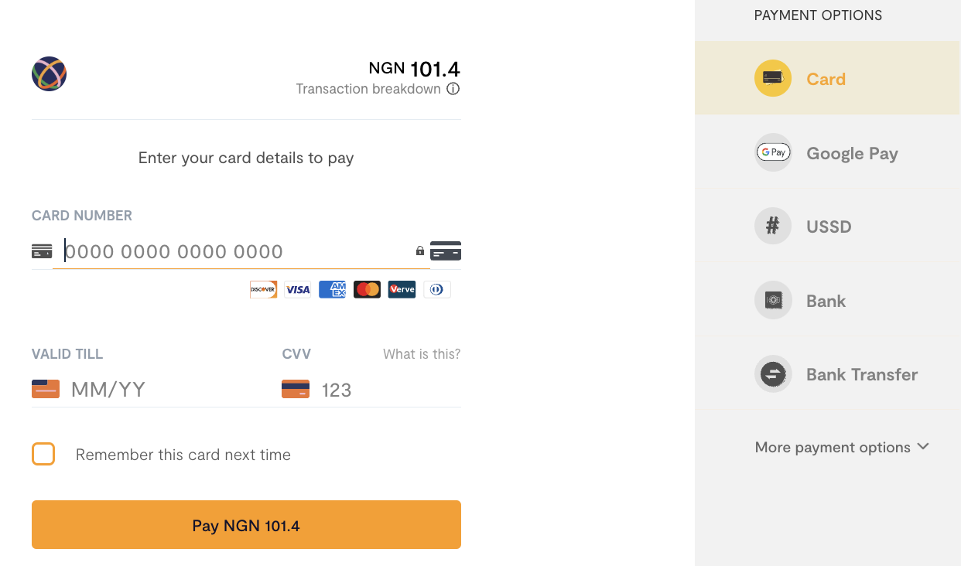Click the Diners Club logo
Screen dimensions: 961x566
[436, 290]
